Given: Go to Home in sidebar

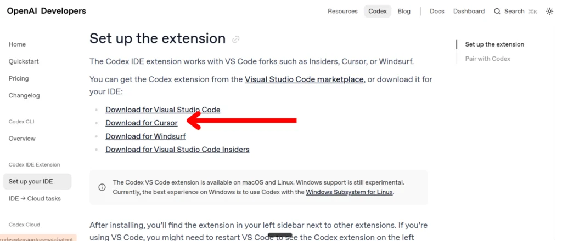Looking at the screenshot, I should click(17, 44).
